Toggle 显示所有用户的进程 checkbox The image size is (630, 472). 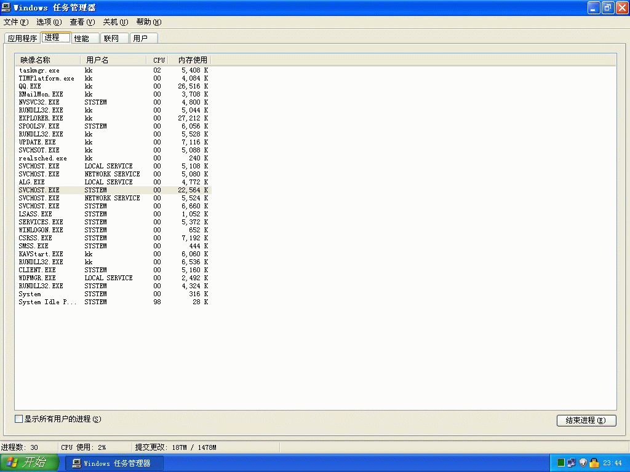(x=18, y=419)
